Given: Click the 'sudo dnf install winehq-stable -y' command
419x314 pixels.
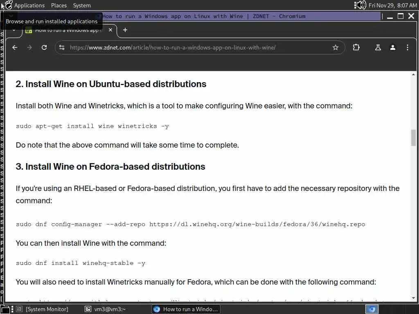Looking at the screenshot, I should 81,263.
